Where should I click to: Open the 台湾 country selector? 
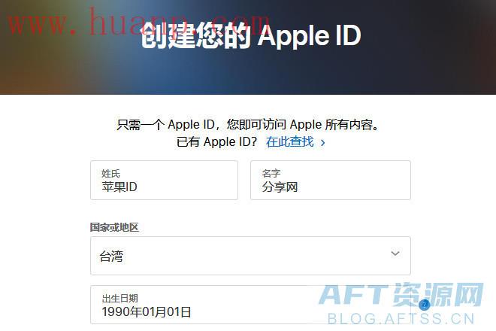point(250,256)
